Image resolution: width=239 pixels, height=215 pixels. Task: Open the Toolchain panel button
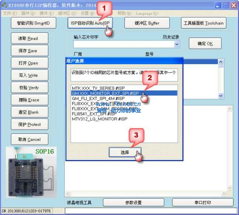(204, 23)
